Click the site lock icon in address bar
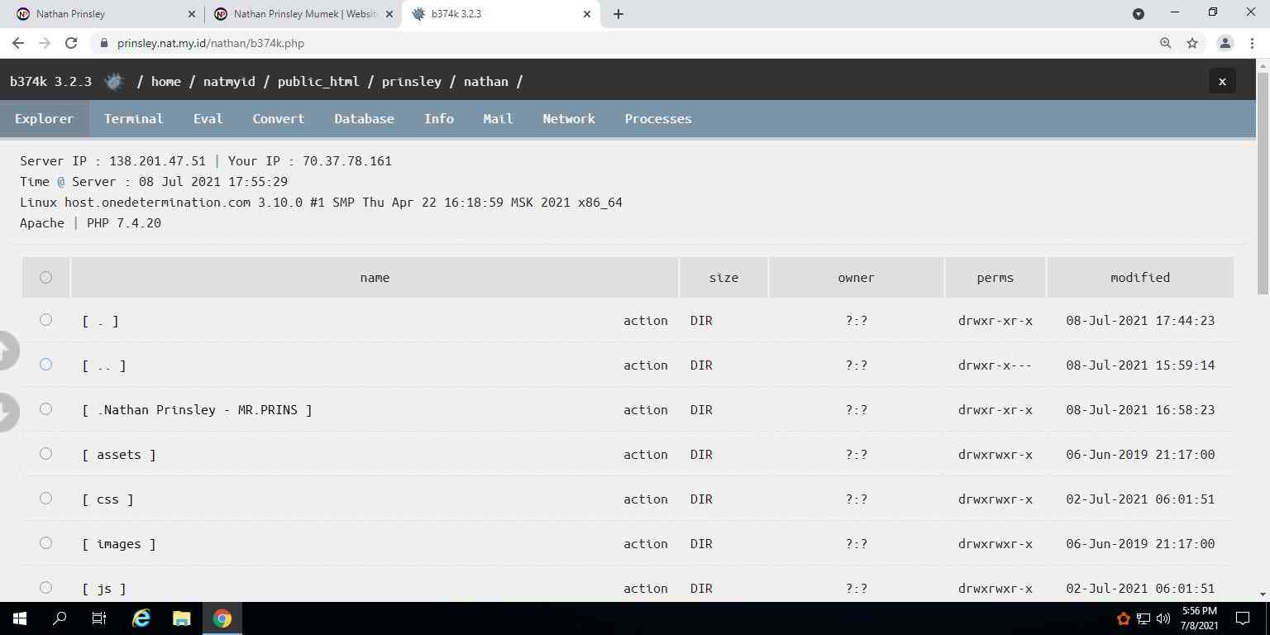1270x635 pixels. coord(103,43)
